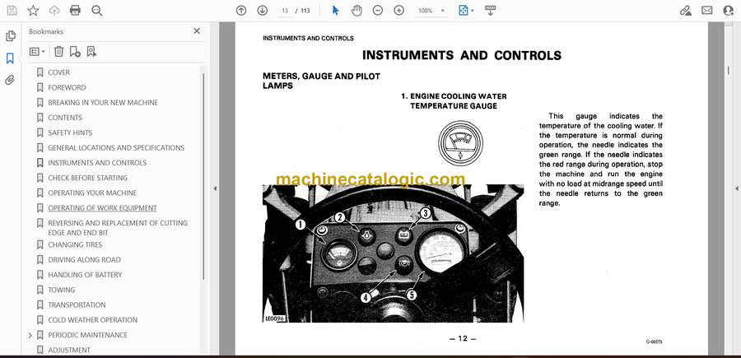Open the COVER bookmark
741x358 pixels.
pyautogui.click(x=58, y=72)
